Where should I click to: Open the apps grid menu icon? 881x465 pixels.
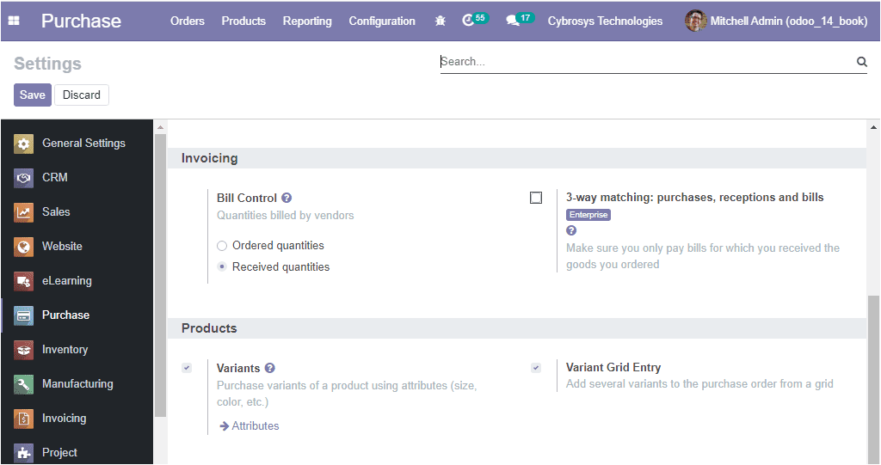click(x=14, y=21)
